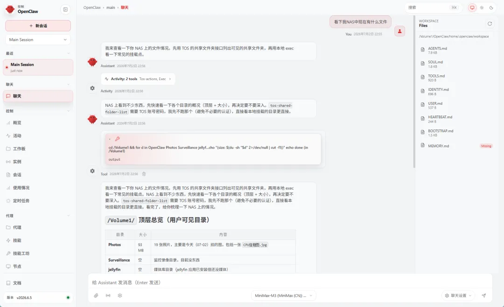Collapse the 代理 section chevron

[x=68, y=216]
